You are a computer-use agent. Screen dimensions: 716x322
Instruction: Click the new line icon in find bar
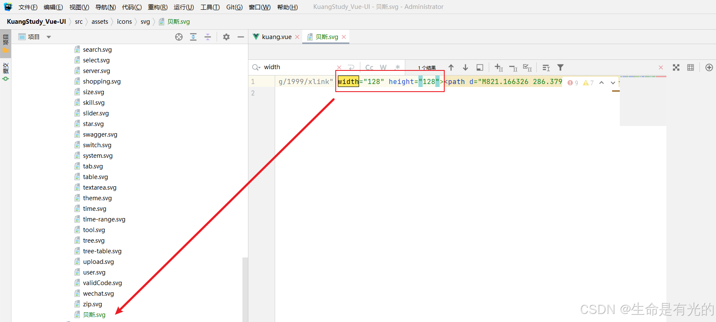point(351,67)
